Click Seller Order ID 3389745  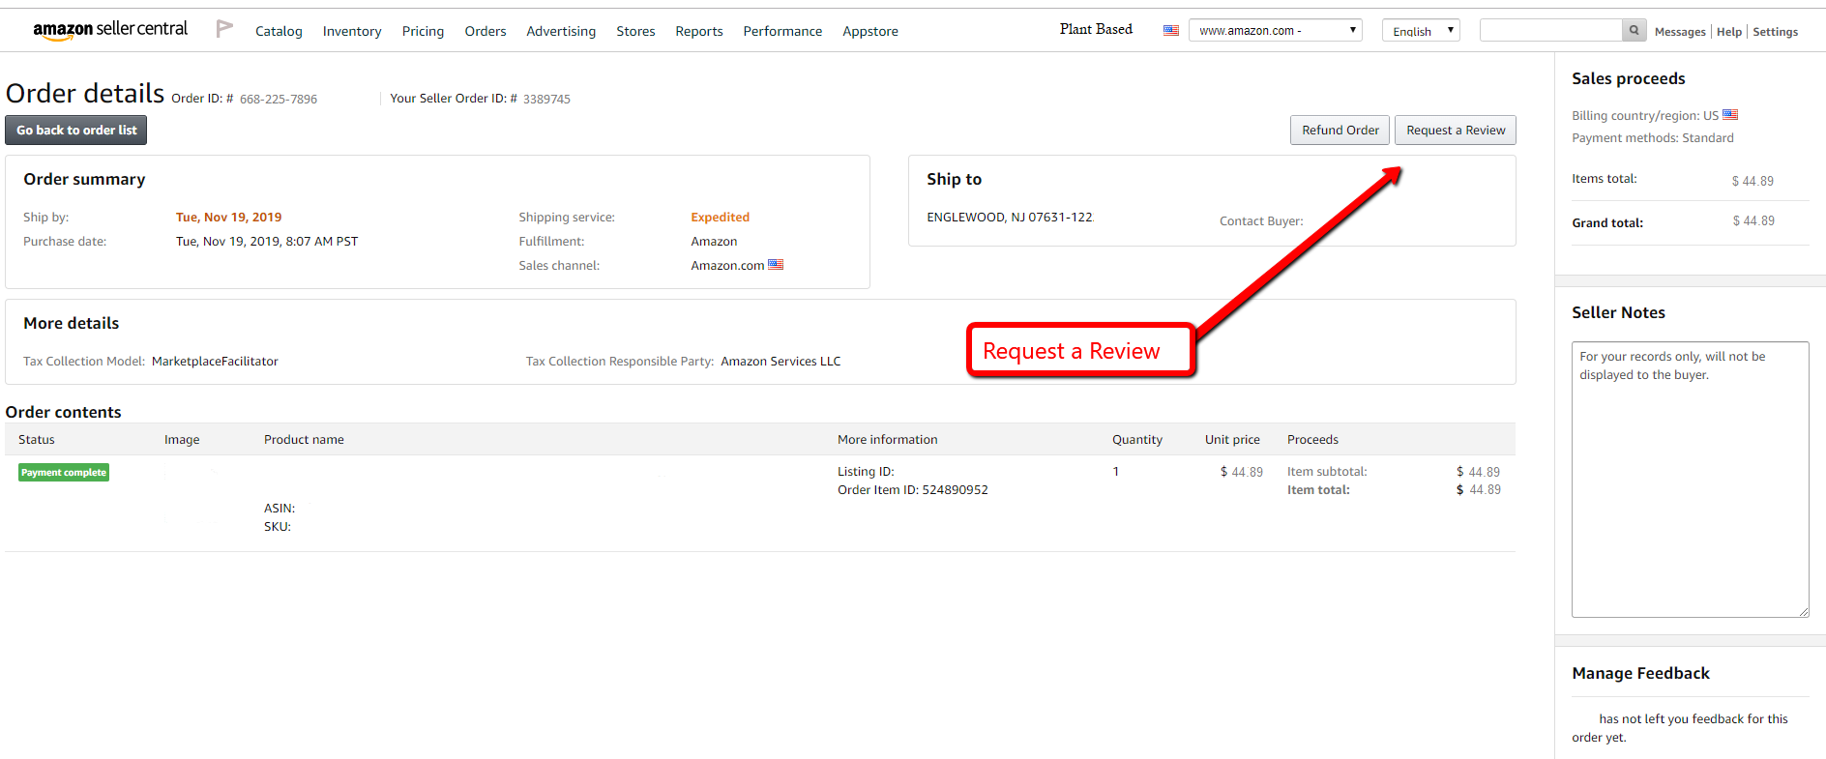[546, 99]
